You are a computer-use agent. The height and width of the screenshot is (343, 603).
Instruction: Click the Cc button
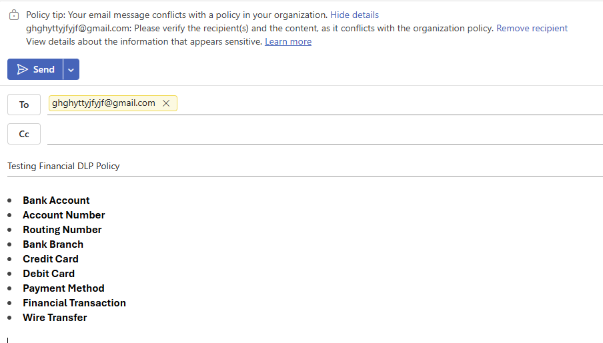(24, 134)
